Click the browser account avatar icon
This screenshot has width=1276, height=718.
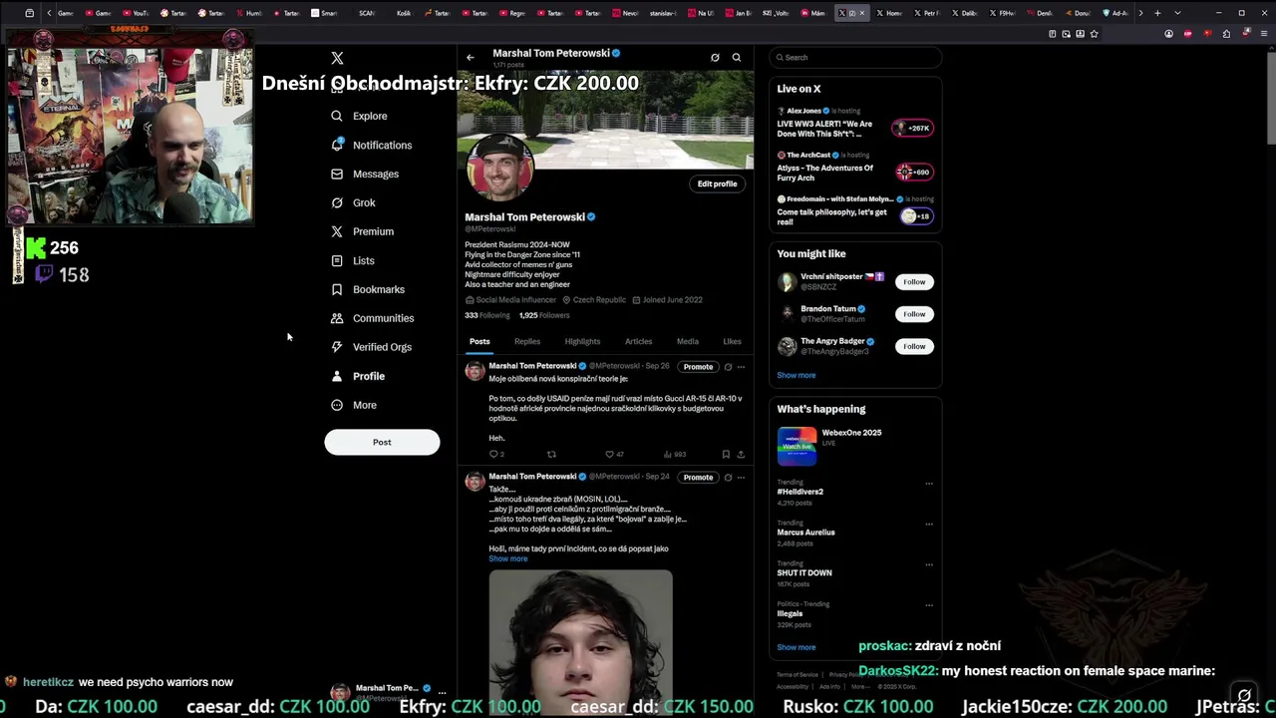(x=1168, y=33)
